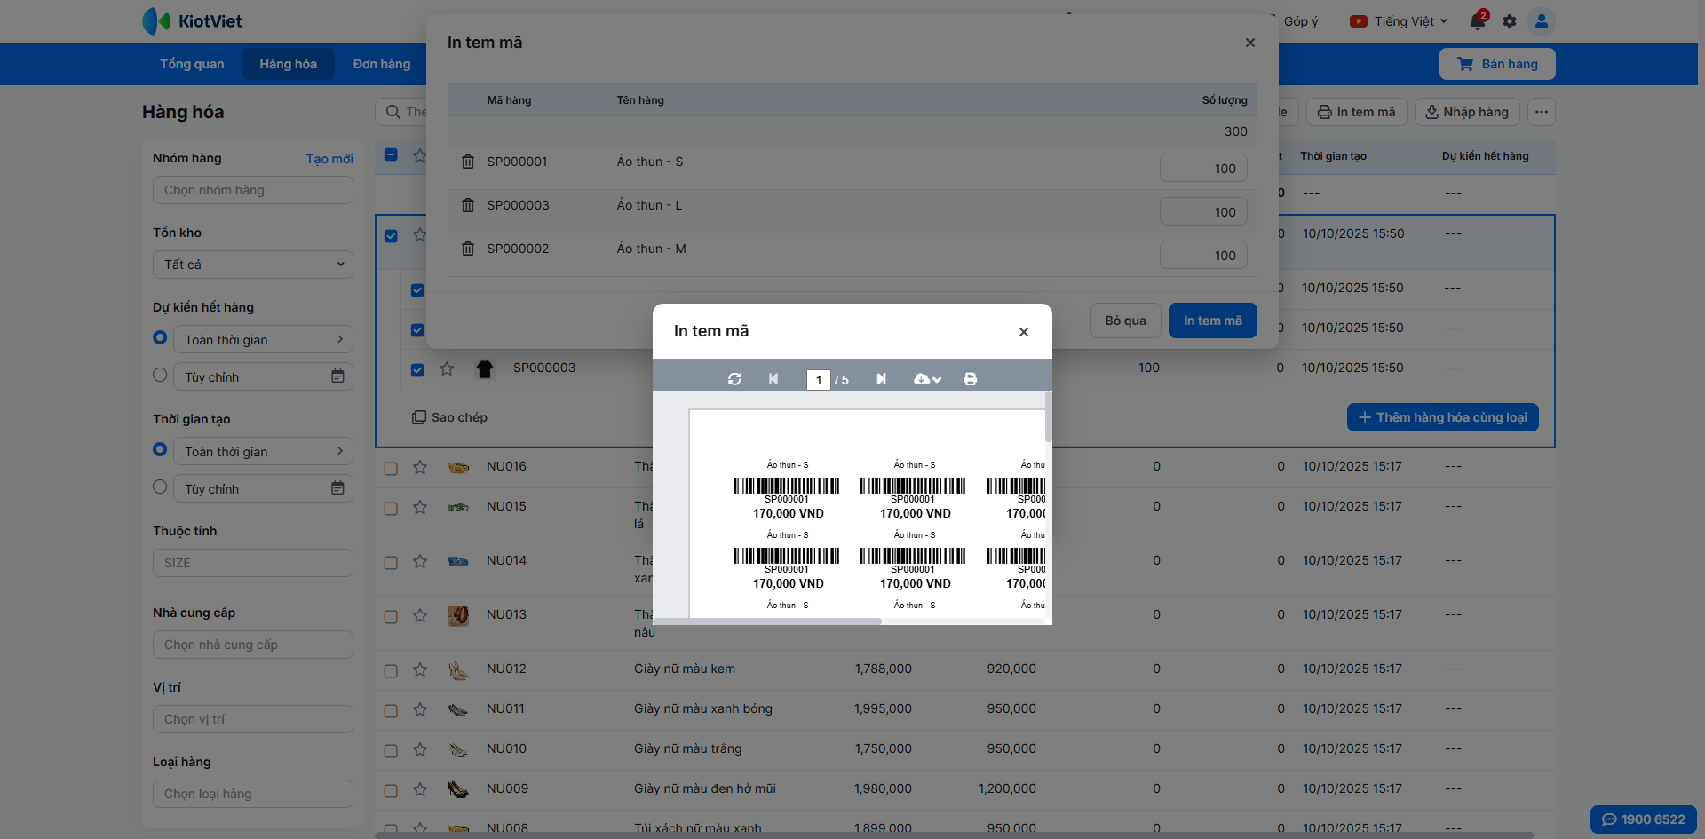Viewport: 1705px width, 839px height.
Task: Open Chọn loại hàng dropdown
Action: pyautogui.click(x=253, y=794)
